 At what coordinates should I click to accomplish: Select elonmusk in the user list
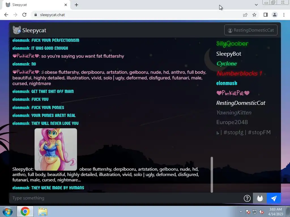point(227,83)
